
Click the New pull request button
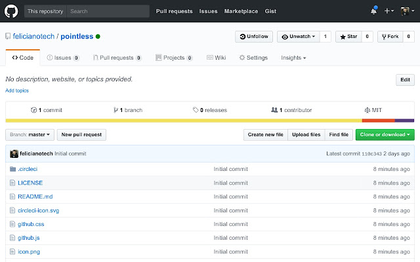pos(81,135)
